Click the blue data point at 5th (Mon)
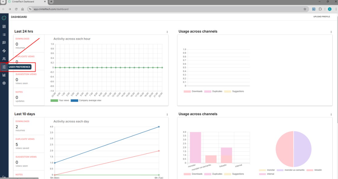The width and height of the screenshot is (338, 179). 55,163
